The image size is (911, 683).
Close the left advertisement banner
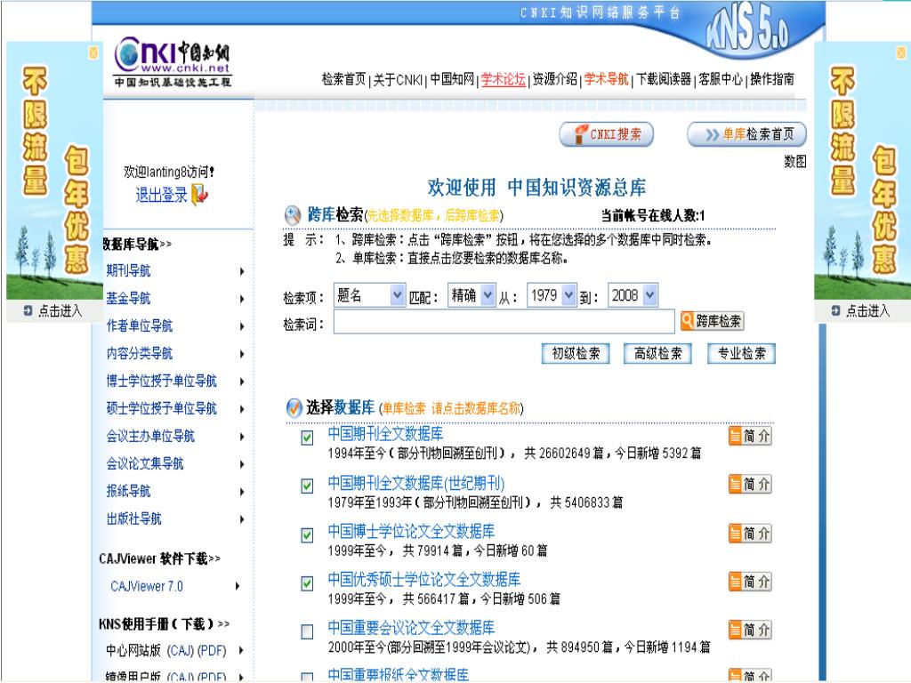point(93,53)
